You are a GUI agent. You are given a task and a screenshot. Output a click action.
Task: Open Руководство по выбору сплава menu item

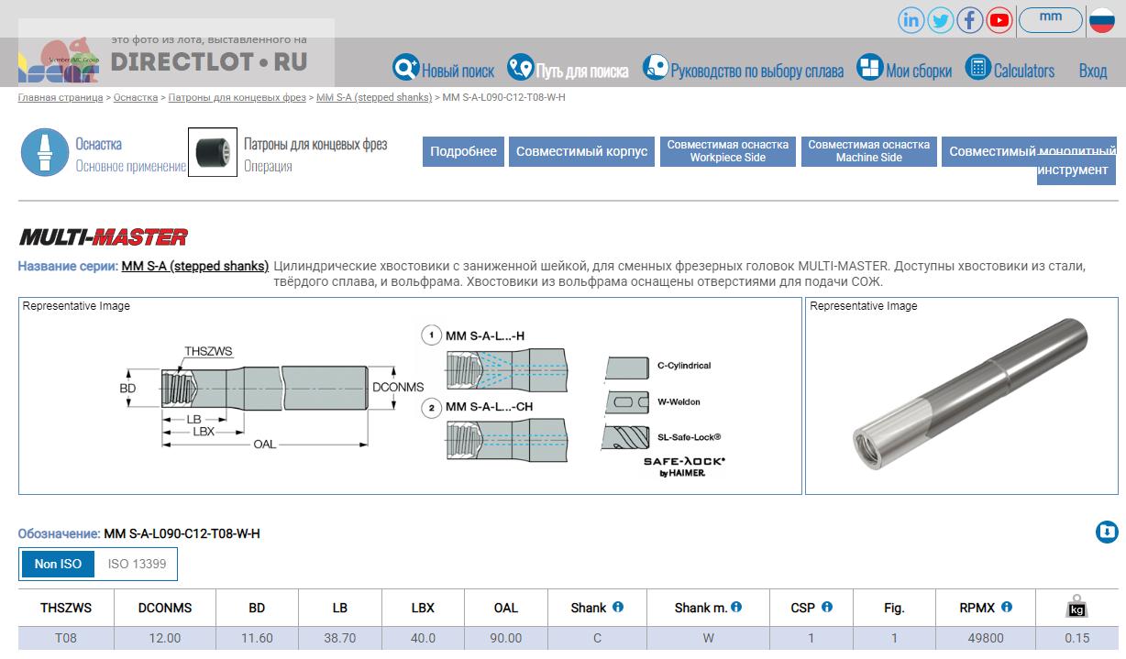point(757,71)
